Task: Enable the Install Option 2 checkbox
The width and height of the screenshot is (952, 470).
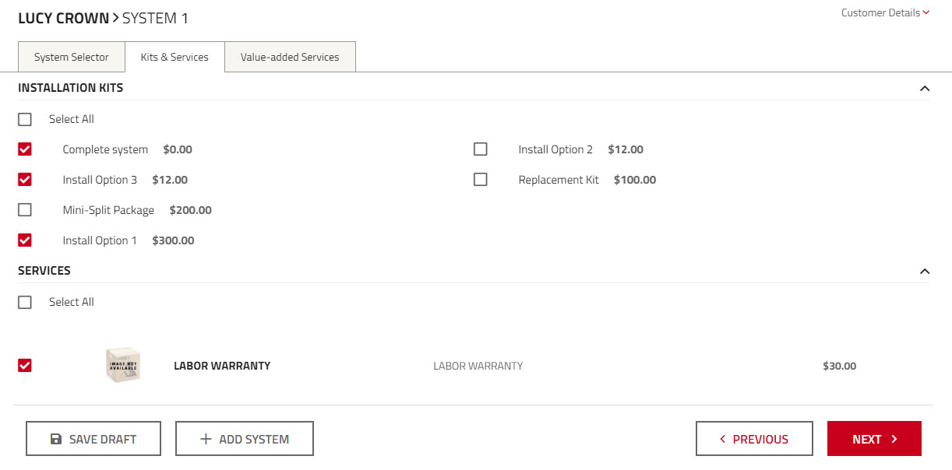Action: (481, 149)
